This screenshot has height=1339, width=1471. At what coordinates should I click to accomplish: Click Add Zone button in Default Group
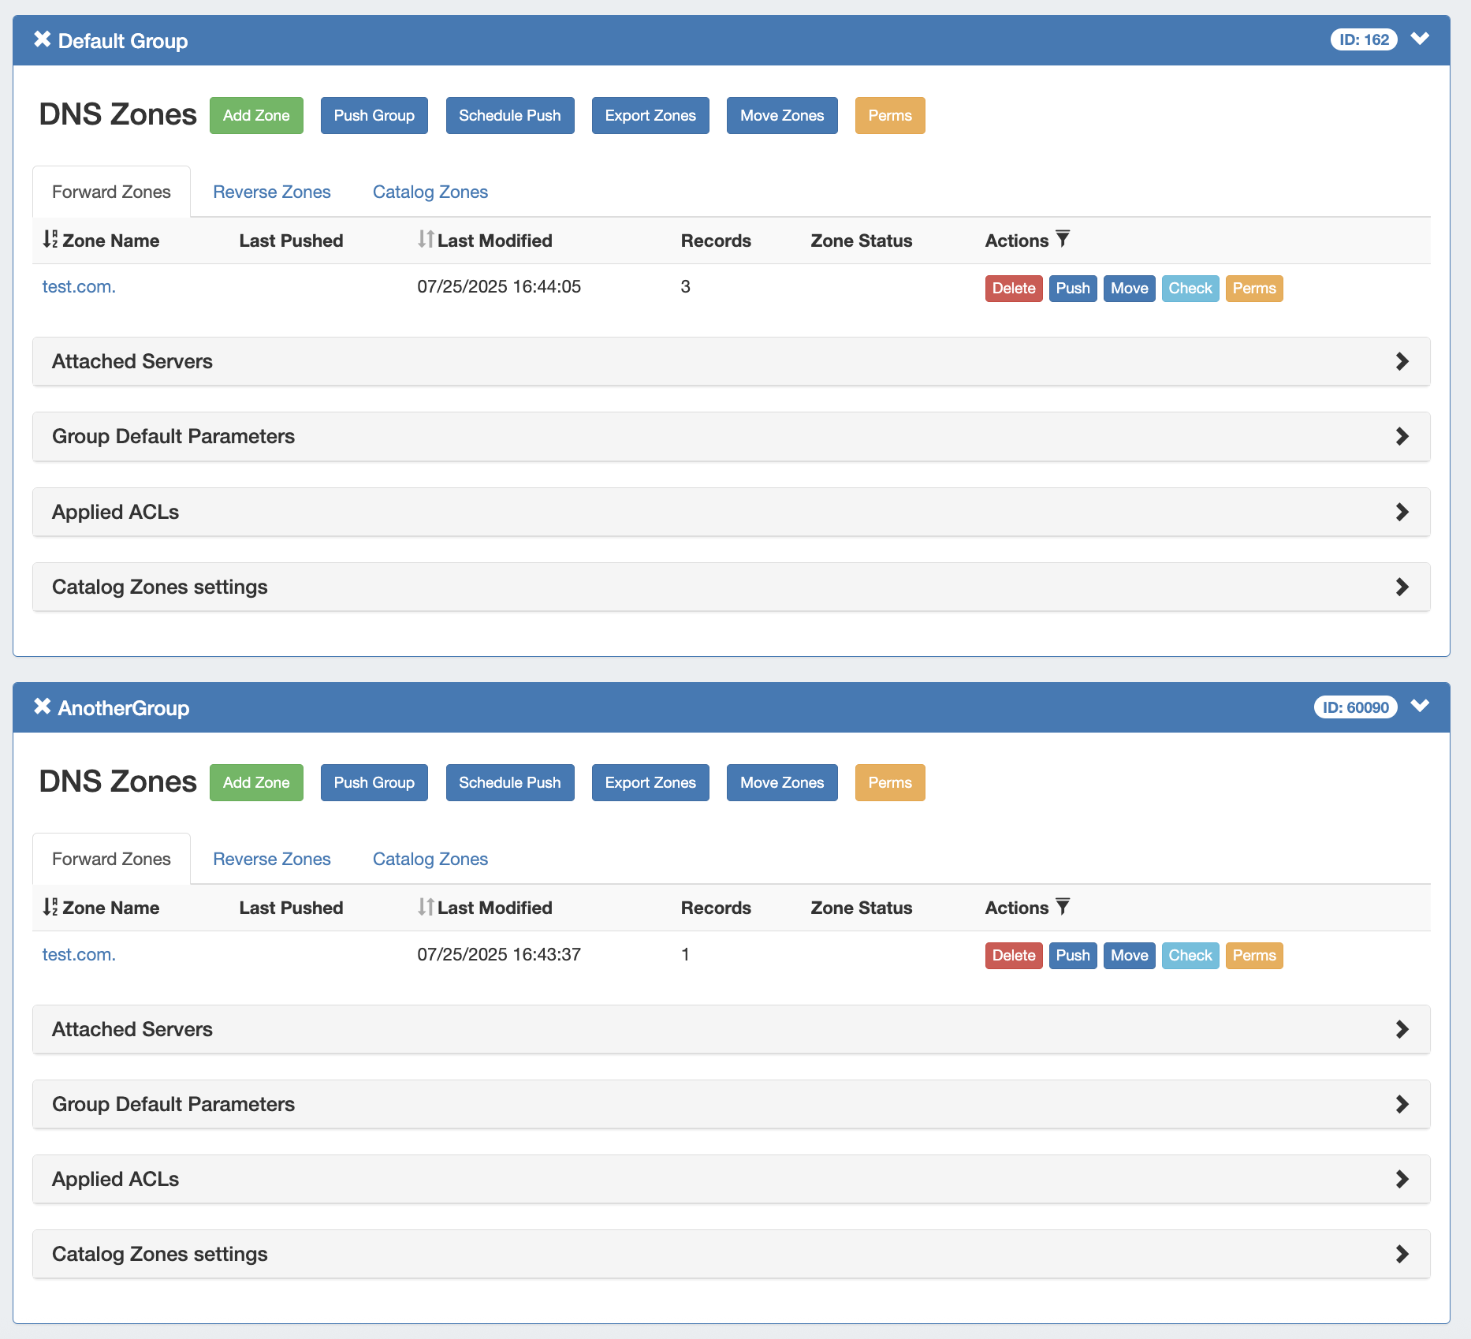tap(256, 116)
